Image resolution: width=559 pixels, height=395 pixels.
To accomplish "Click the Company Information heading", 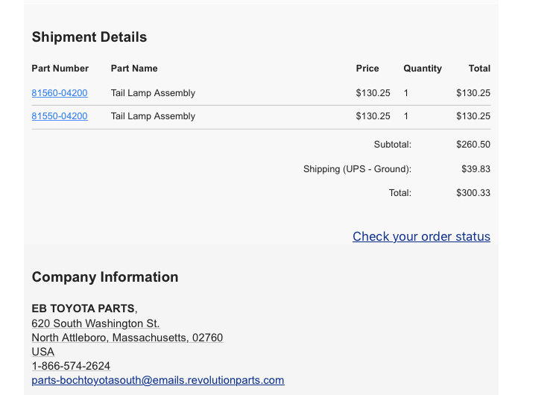I will [105, 277].
